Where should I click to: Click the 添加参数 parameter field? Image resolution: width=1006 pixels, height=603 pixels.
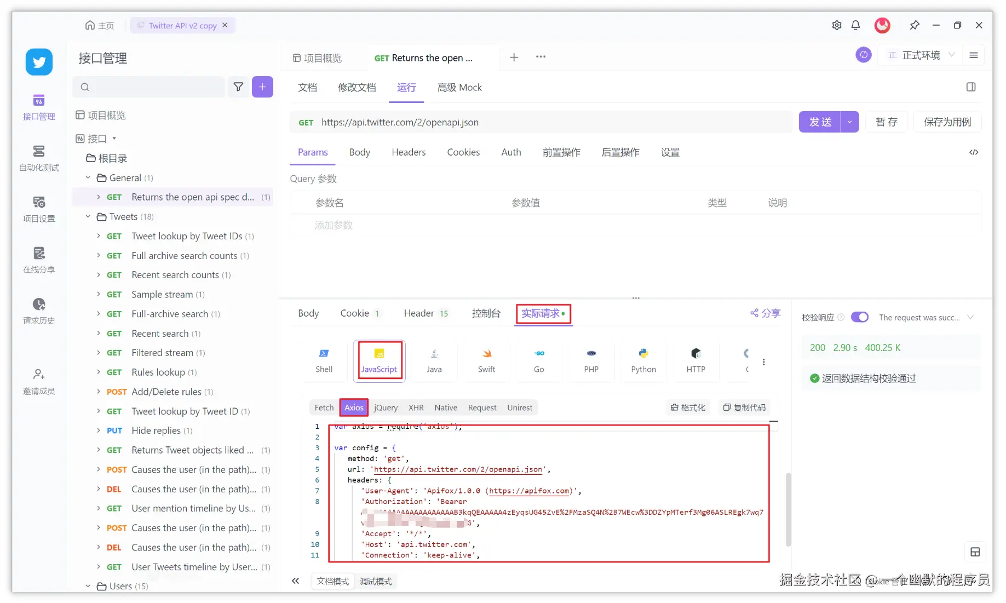[334, 225]
